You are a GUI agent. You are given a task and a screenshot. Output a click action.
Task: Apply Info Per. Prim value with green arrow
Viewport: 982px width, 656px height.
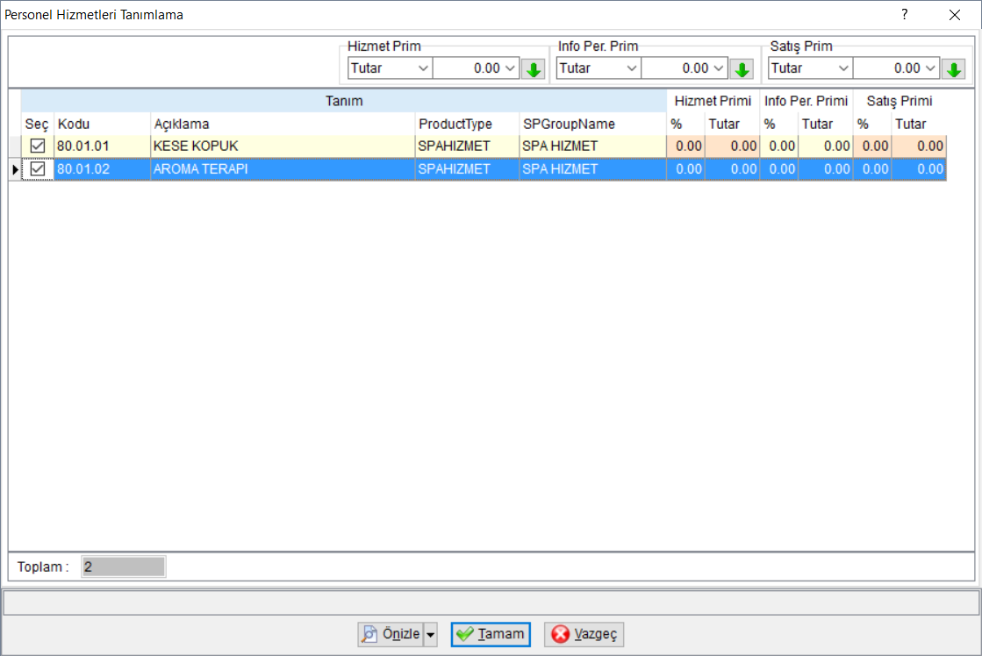coord(742,69)
